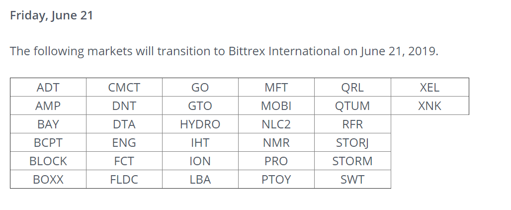The width and height of the screenshot is (511, 210).
Task: Click the Bittrex International transition sentence
Action: click(224, 51)
